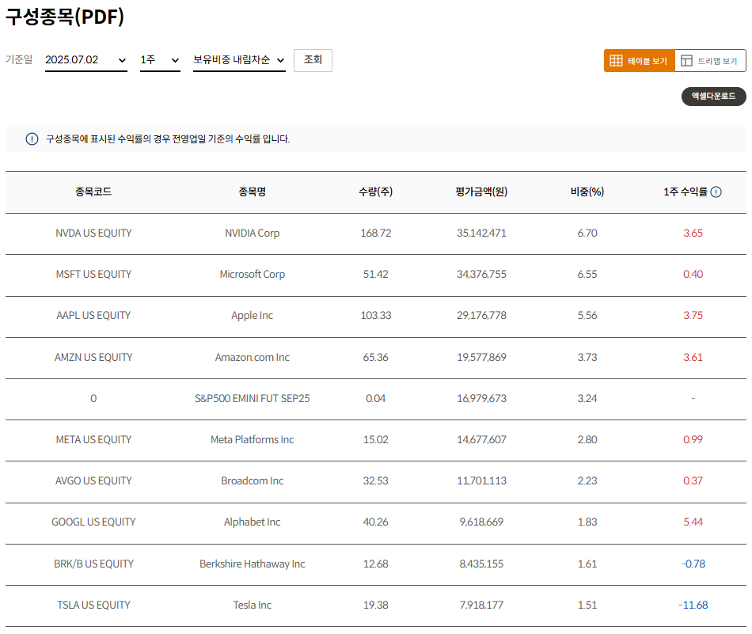Click the calendar dropdown arrow beside 2025.07.02
Viewport: 752px width, 634px height.
coord(121,60)
